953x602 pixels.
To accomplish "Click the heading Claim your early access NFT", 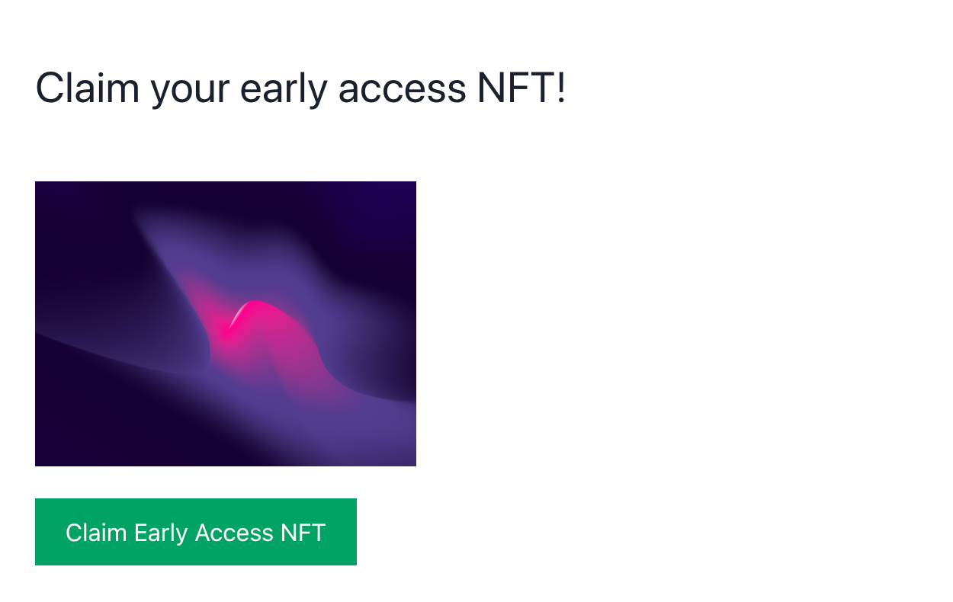I will click(x=300, y=88).
